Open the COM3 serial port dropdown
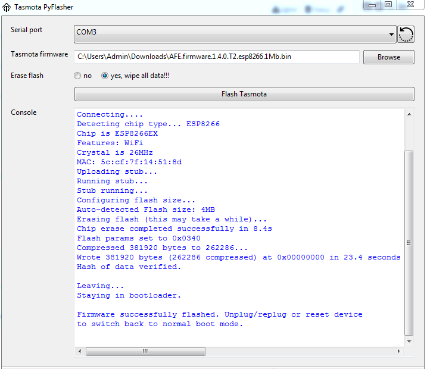The height and width of the screenshot is (369, 427). (x=235, y=35)
